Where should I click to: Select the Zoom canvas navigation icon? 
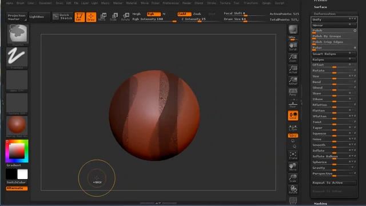pyautogui.click(x=293, y=58)
